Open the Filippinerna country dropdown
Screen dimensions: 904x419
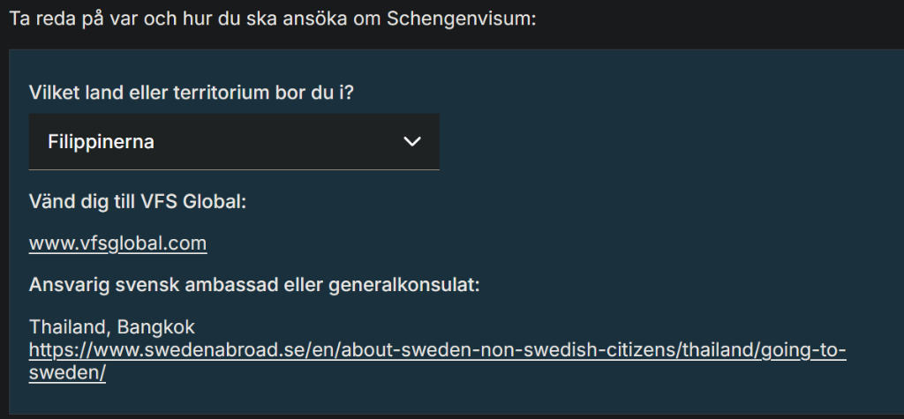234,141
